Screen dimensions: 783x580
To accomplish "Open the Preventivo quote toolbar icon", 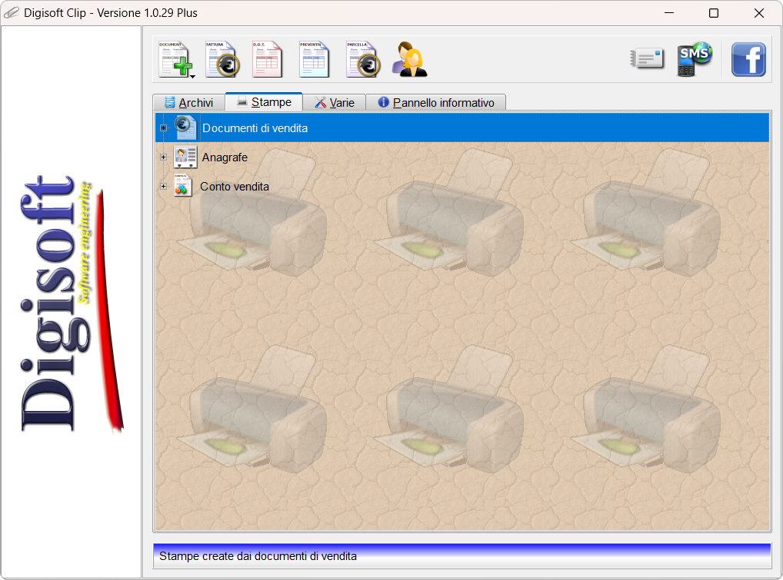I will [x=314, y=59].
